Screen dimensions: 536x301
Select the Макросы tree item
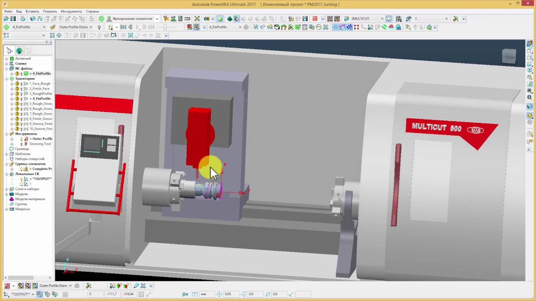click(23, 209)
